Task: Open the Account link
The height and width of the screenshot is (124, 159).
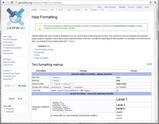Action: point(131,7)
